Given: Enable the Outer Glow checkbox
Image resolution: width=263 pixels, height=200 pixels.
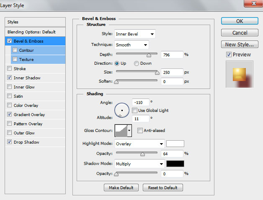Looking at the screenshot, I should pos(9,133).
